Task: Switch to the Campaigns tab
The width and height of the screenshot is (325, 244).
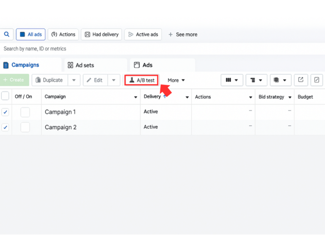Action: pyautogui.click(x=30, y=65)
